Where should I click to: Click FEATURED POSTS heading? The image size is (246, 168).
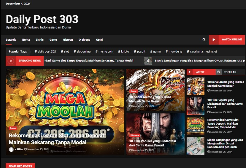(20, 166)
